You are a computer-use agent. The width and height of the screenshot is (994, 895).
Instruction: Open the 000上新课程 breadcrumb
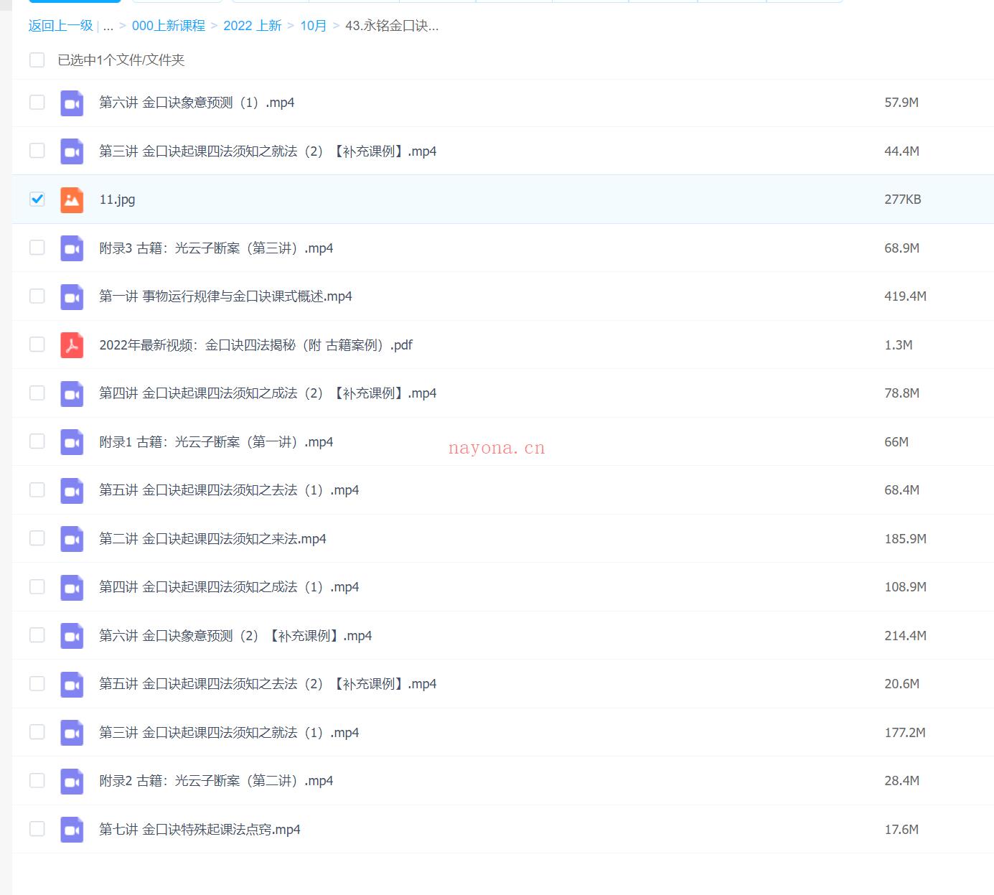169,26
